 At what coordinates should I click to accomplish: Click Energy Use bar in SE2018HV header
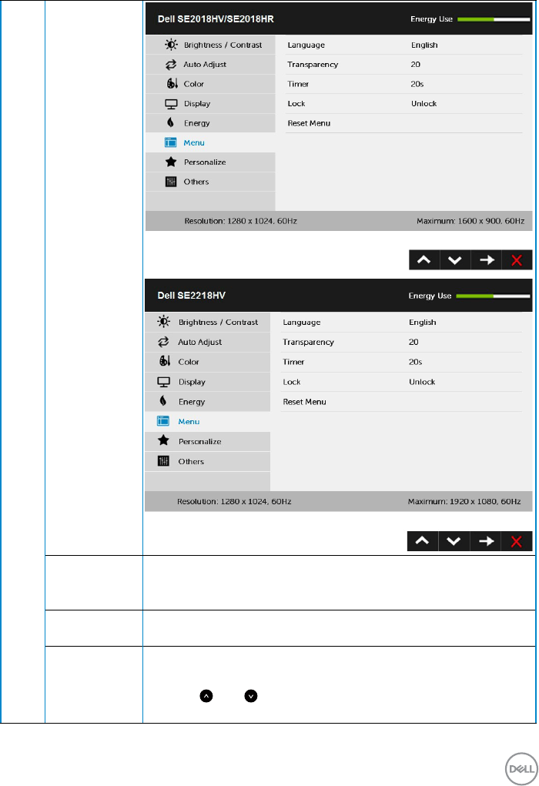point(494,19)
